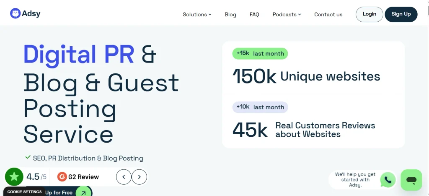The image size is (429, 196).
Task: Open the chat widget bubble icon
Action: click(411, 180)
